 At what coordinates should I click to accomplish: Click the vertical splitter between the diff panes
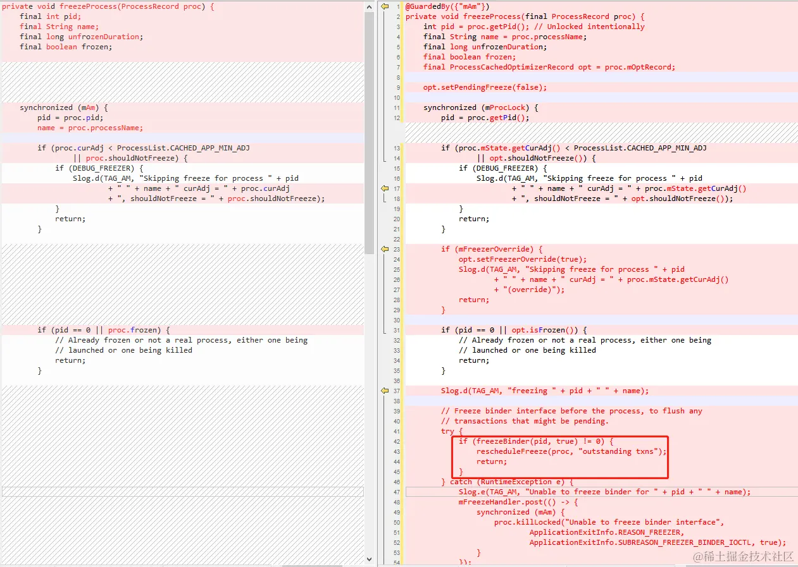[377, 283]
